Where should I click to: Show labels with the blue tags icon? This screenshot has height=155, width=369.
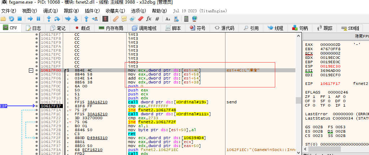pyautogui.click(x=132, y=19)
